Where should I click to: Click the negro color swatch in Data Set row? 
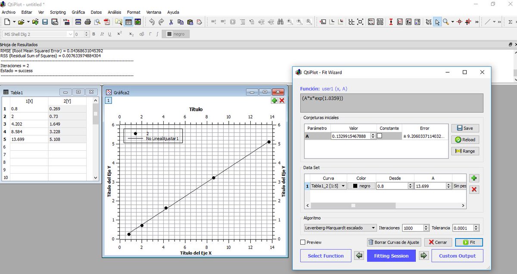[361, 186]
